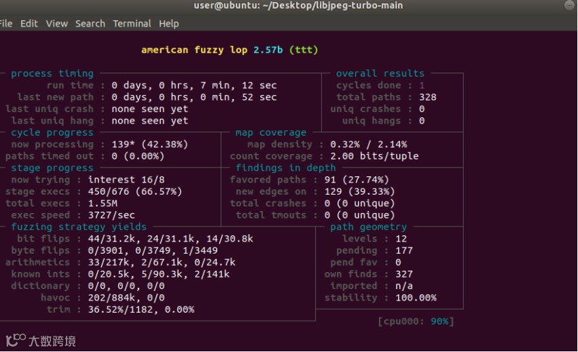Click paths timed out value '0 (0.00%)'

point(138,156)
